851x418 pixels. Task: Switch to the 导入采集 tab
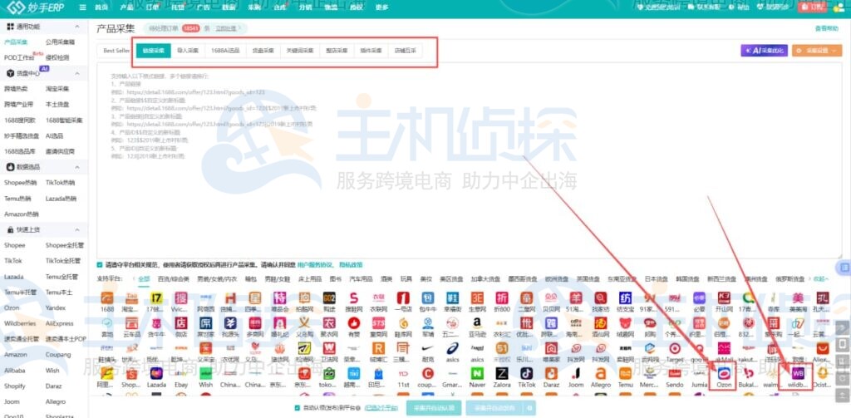tap(188, 51)
